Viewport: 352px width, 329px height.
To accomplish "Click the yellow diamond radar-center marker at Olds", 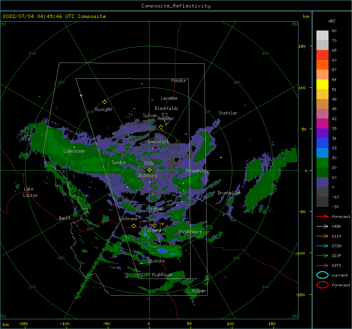I will point(149,170).
